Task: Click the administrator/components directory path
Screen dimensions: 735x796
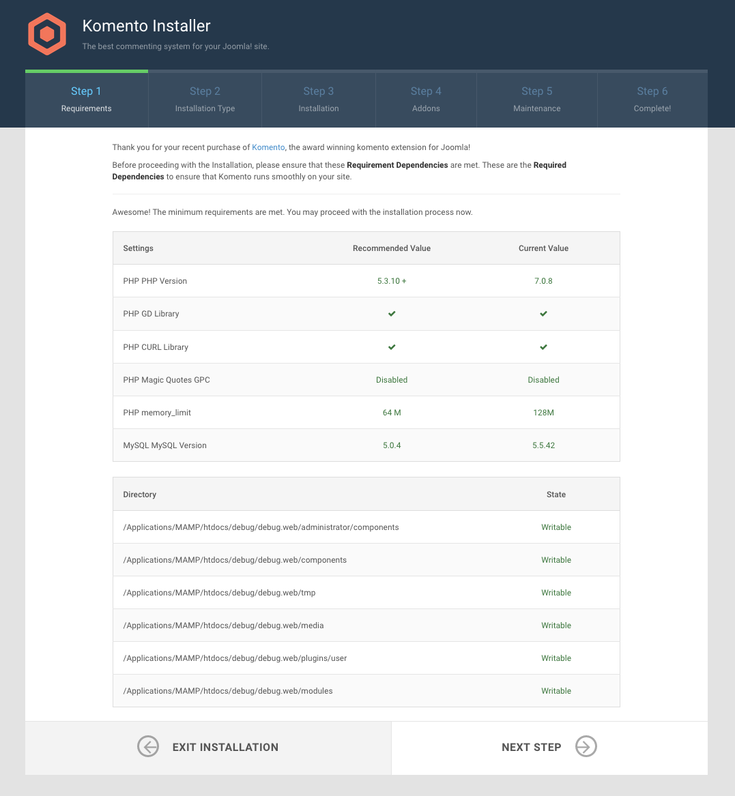Action: (x=261, y=527)
